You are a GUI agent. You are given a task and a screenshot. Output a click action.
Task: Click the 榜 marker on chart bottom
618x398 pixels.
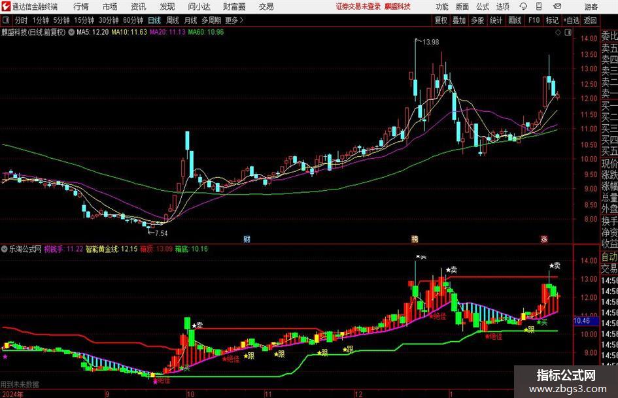415,239
